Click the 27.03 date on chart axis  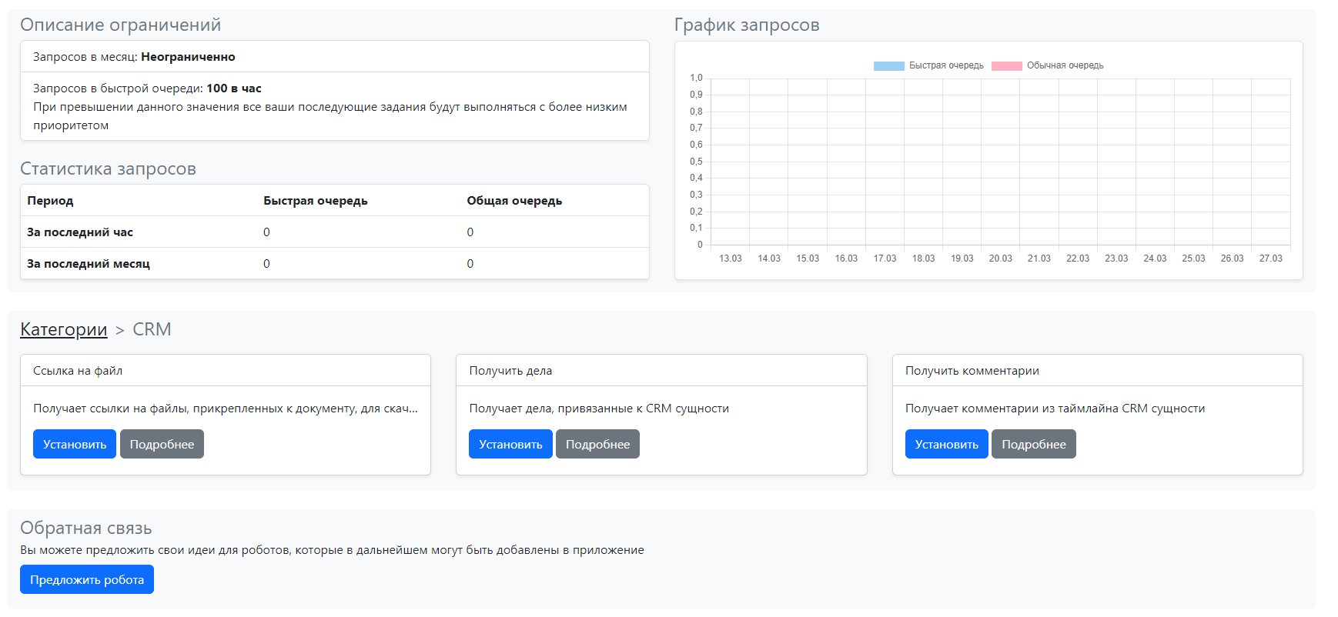coord(1270,258)
